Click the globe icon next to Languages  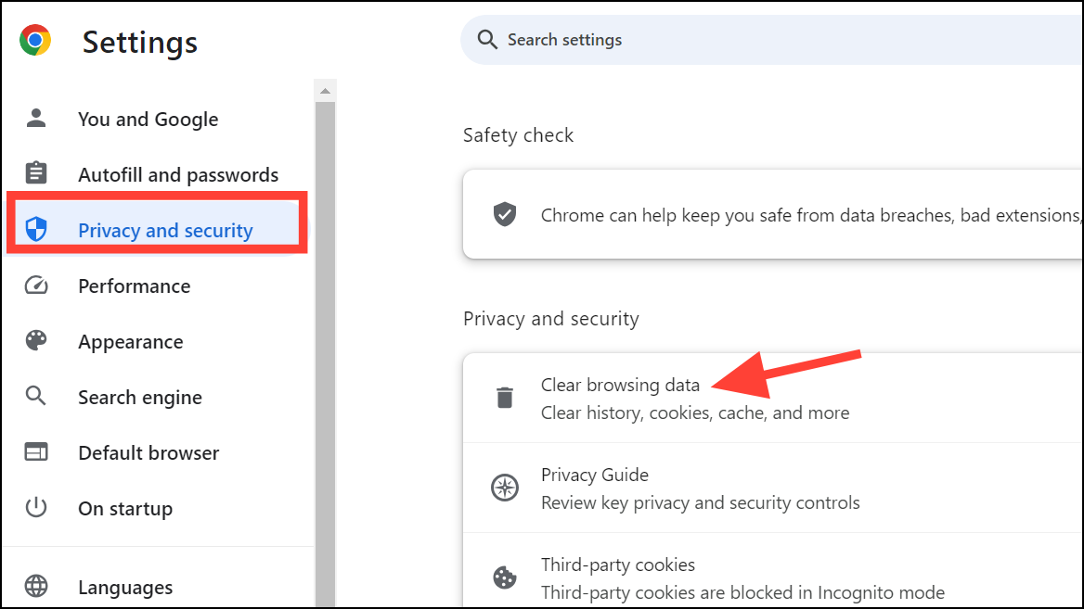35,587
